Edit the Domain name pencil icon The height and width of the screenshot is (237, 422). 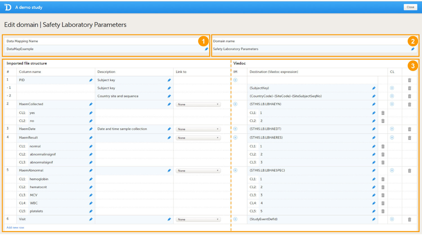coord(413,49)
